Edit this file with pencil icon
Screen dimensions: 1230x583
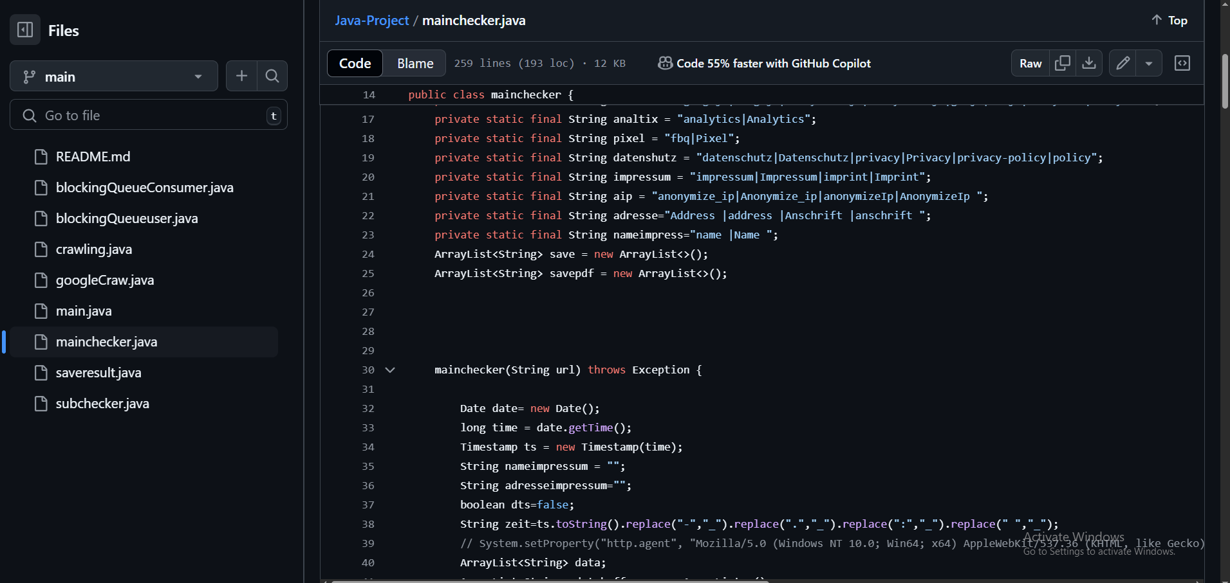click(x=1123, y=63)
